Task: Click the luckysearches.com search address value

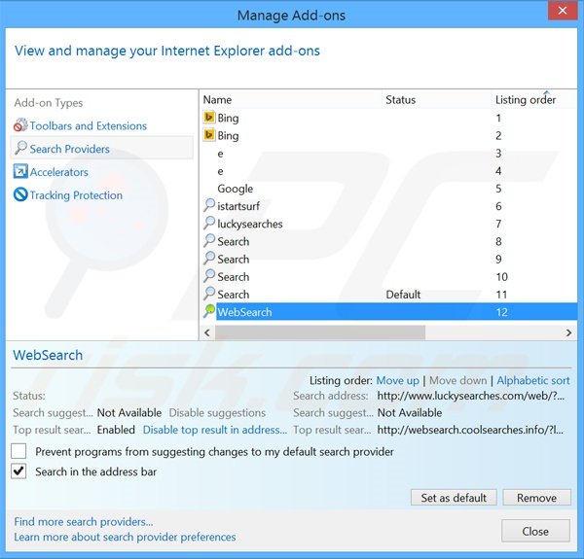Action: click(471, 396)
